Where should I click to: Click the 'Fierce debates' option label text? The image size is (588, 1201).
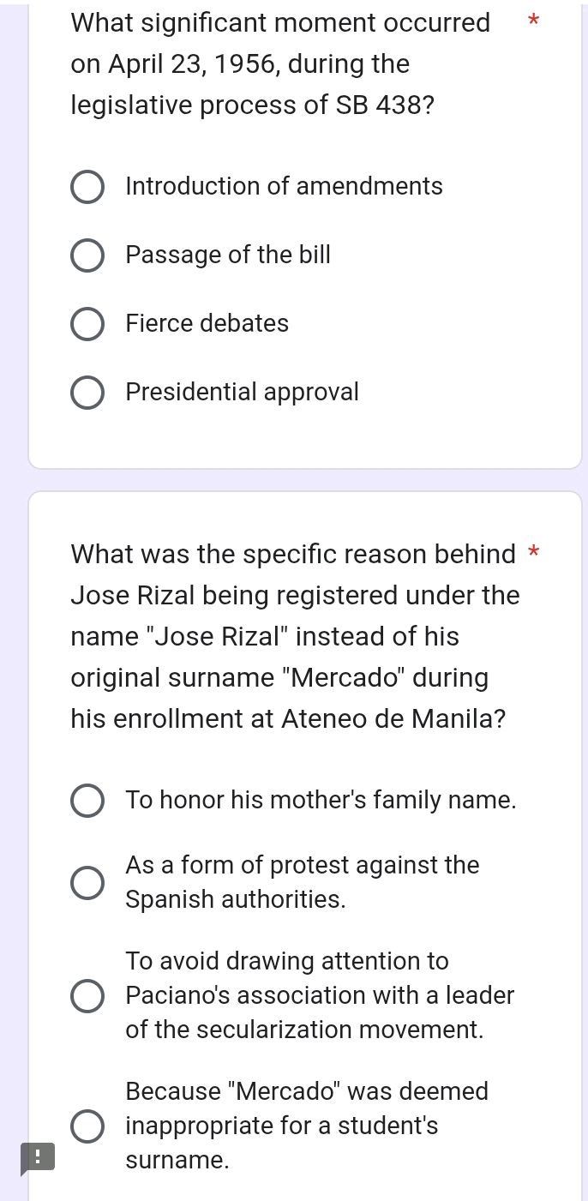pos(207,324)
